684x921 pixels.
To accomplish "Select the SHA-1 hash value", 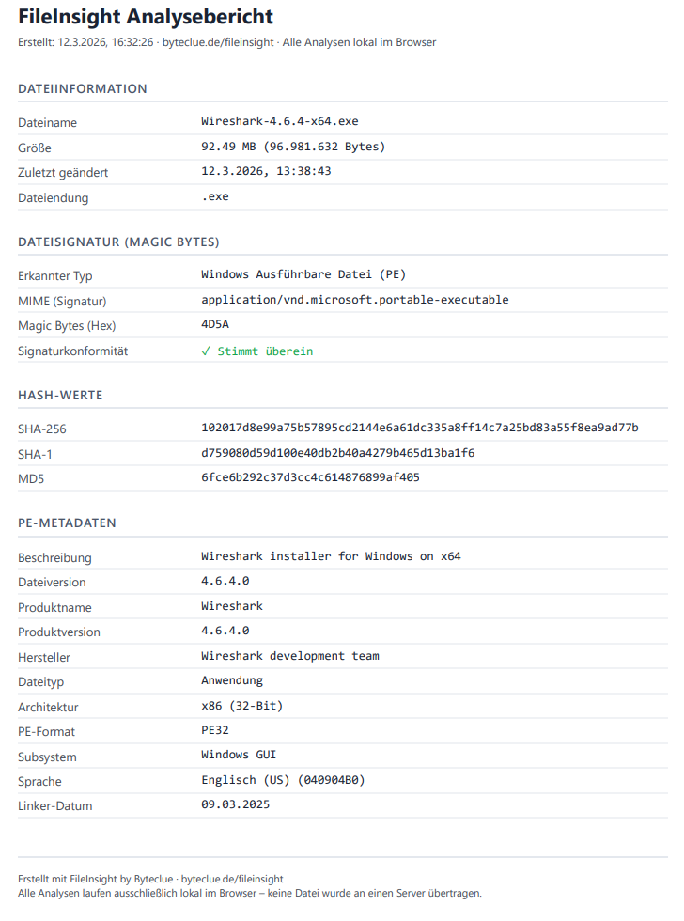I will (337, 453).
